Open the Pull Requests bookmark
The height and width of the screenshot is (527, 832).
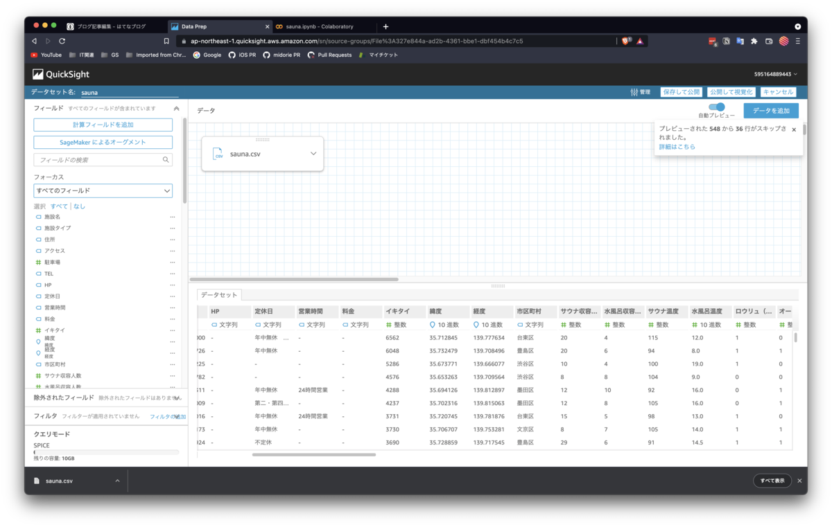330,55
